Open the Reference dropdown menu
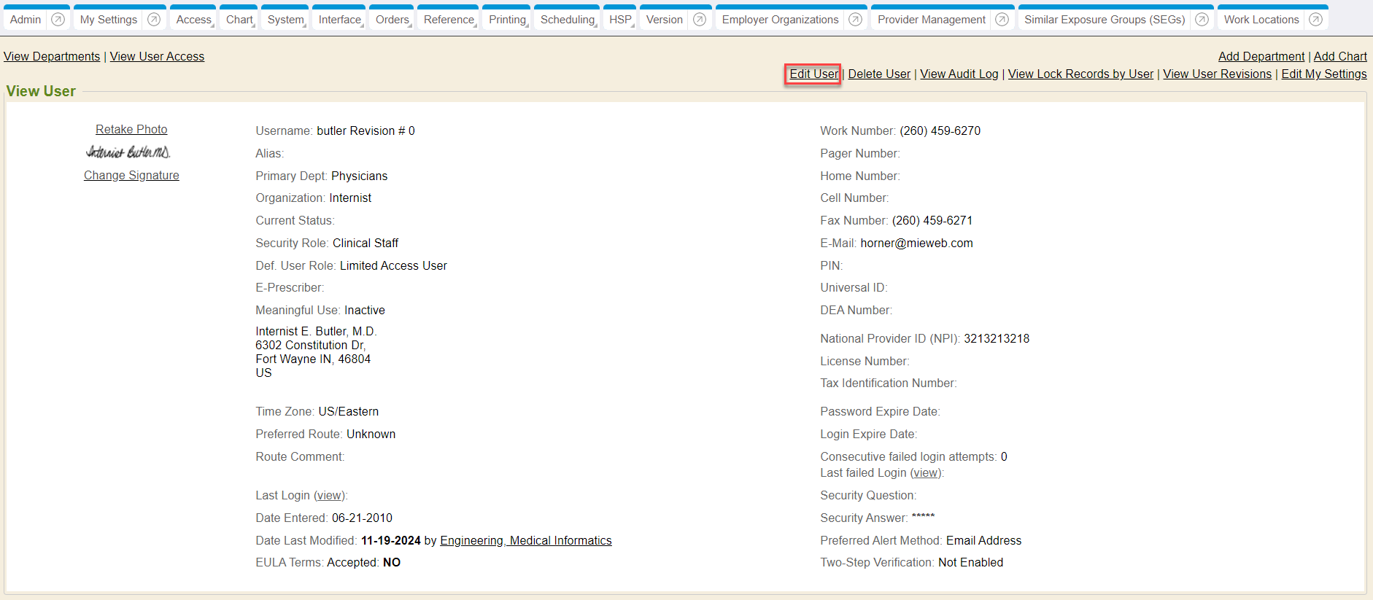The height and width of the screenshot is (600, 1373). tap(449, 20)
